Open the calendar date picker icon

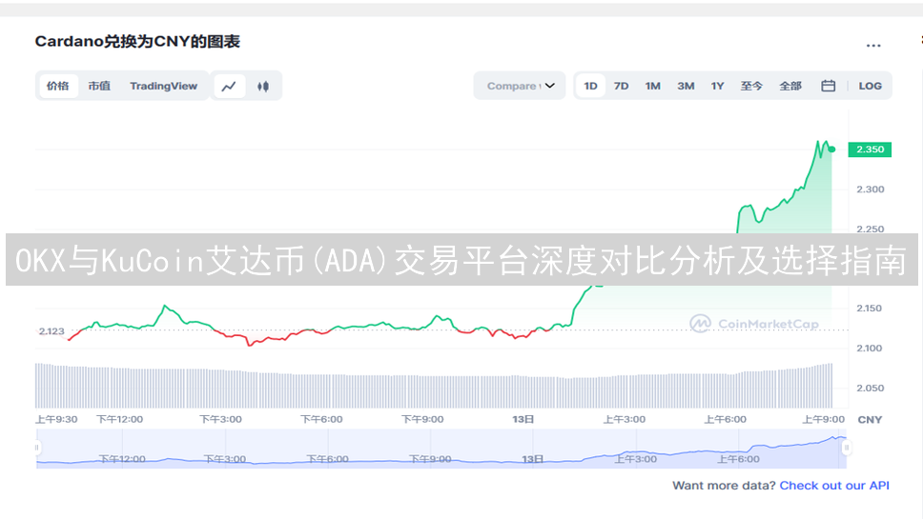(829, 86)
